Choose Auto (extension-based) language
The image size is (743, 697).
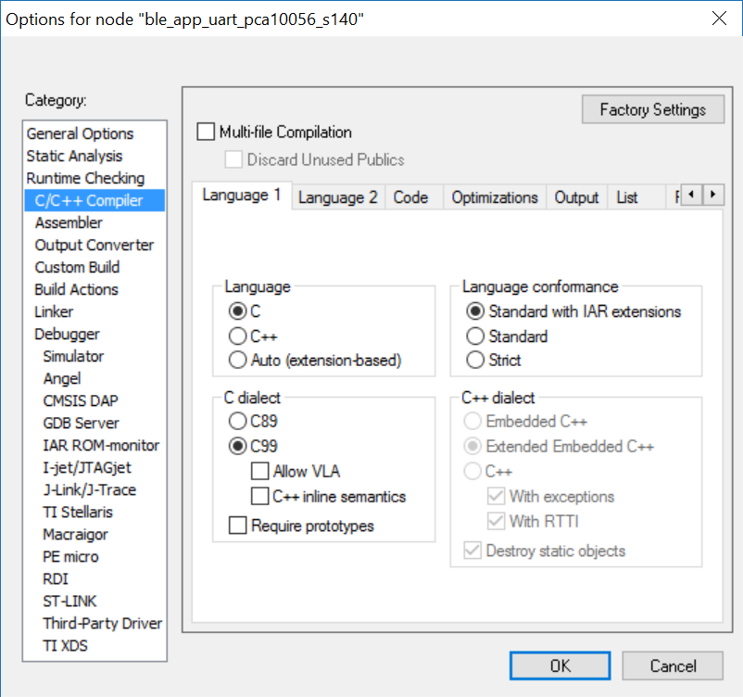237,361
